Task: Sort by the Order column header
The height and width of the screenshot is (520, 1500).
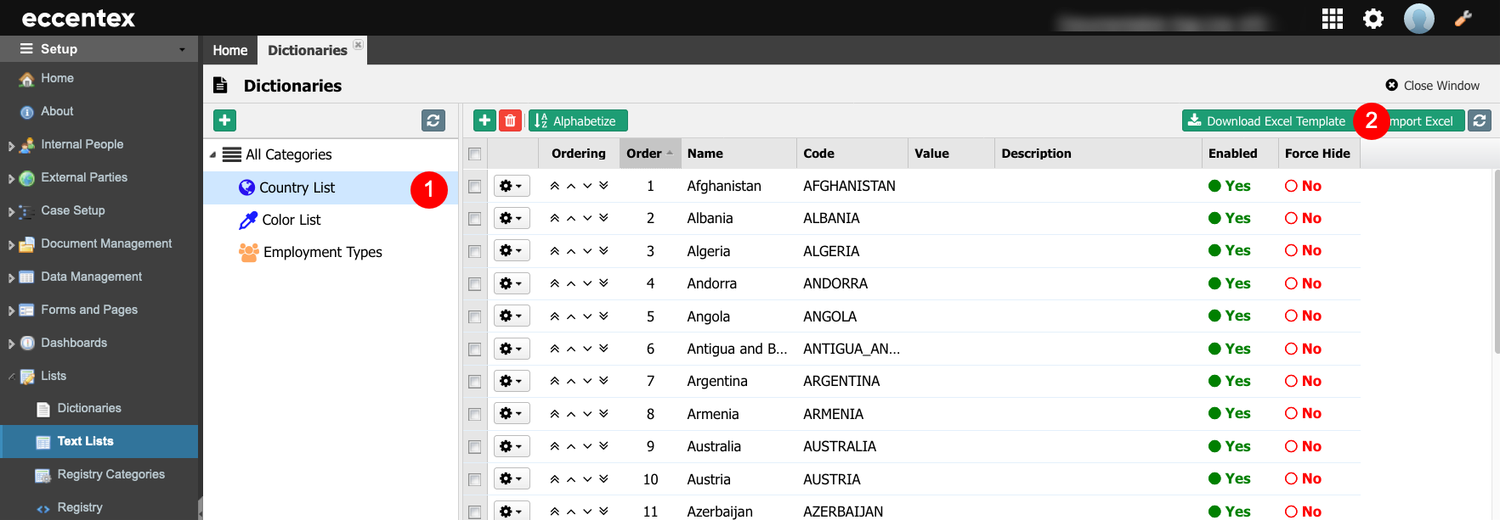Action: (650, 154)
